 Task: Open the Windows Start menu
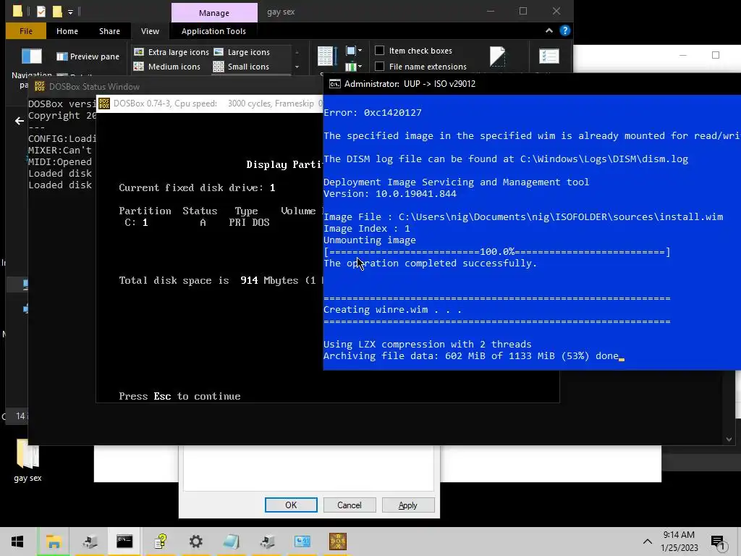(17, 542)
